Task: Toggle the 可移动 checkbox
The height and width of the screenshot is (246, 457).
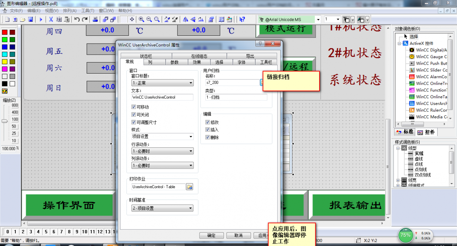Action: (x=134, y=107)
